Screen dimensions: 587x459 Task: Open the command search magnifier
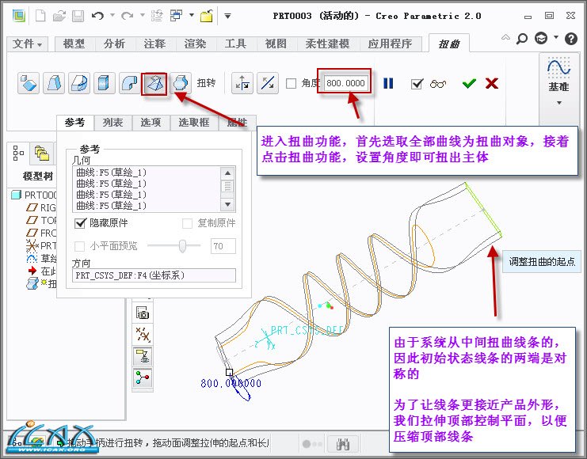(521, 38)
